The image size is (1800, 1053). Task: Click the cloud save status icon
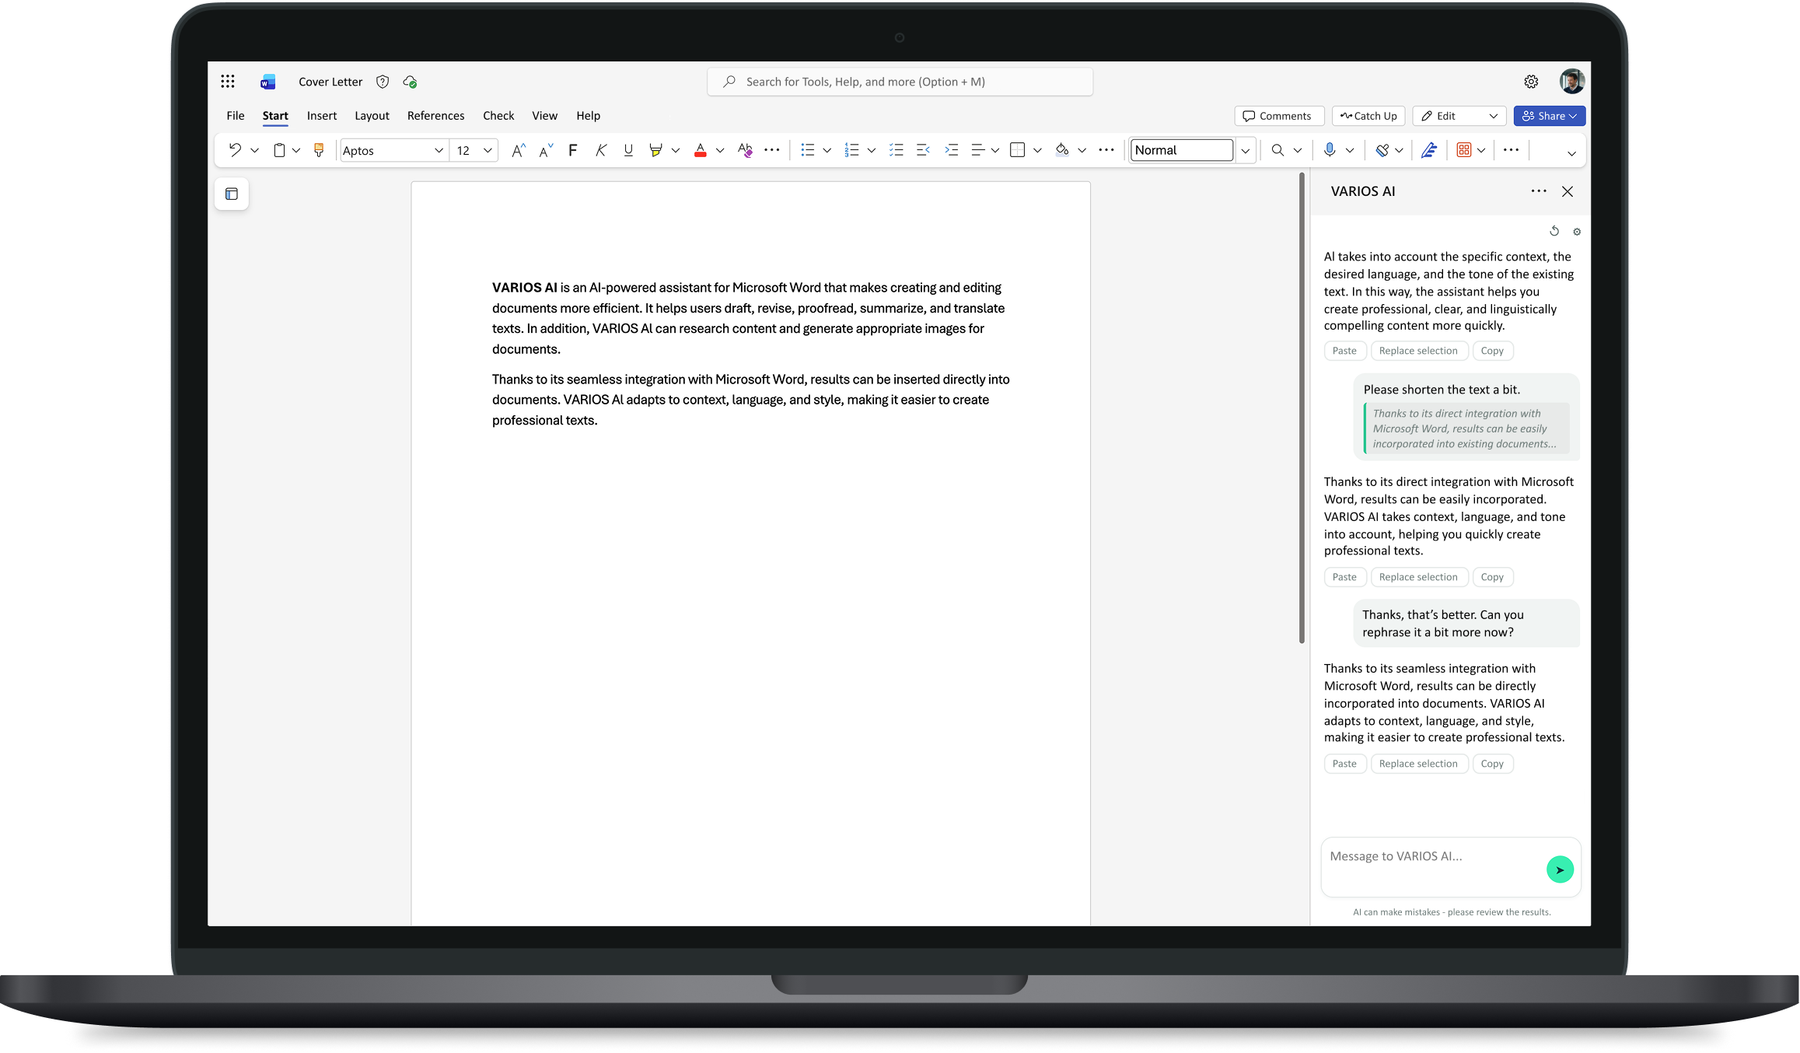pyautogui.click(x=410, y=82)
